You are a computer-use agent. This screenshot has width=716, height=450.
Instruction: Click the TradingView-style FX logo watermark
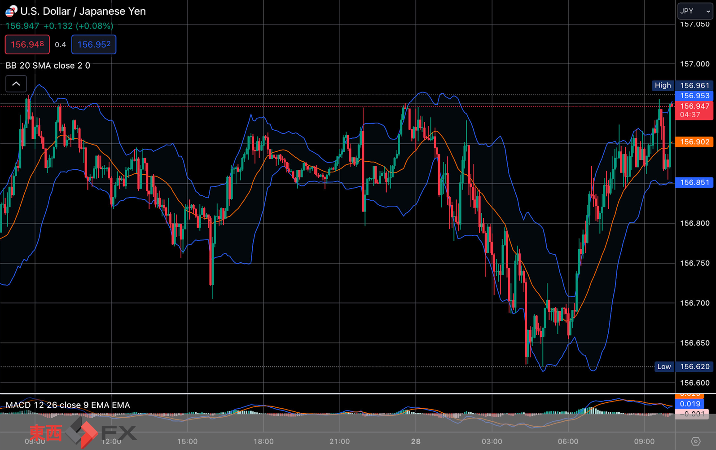pos(83,433)
